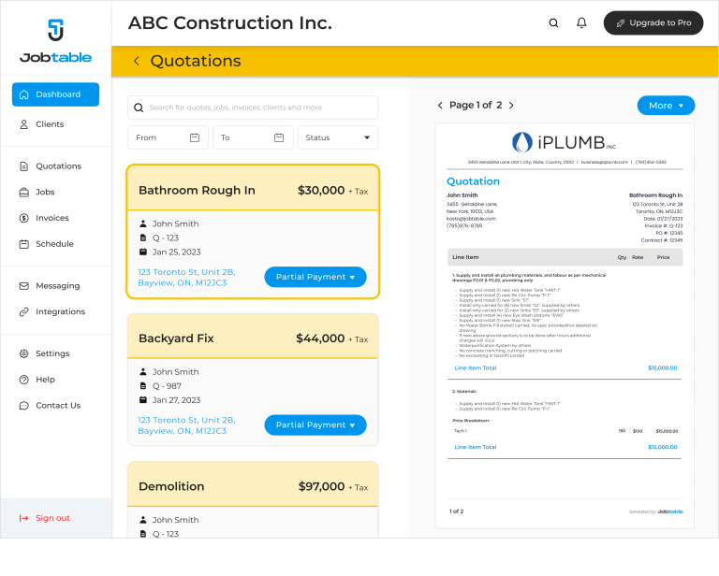Open Invoices in the sidebar

point(52,218)
